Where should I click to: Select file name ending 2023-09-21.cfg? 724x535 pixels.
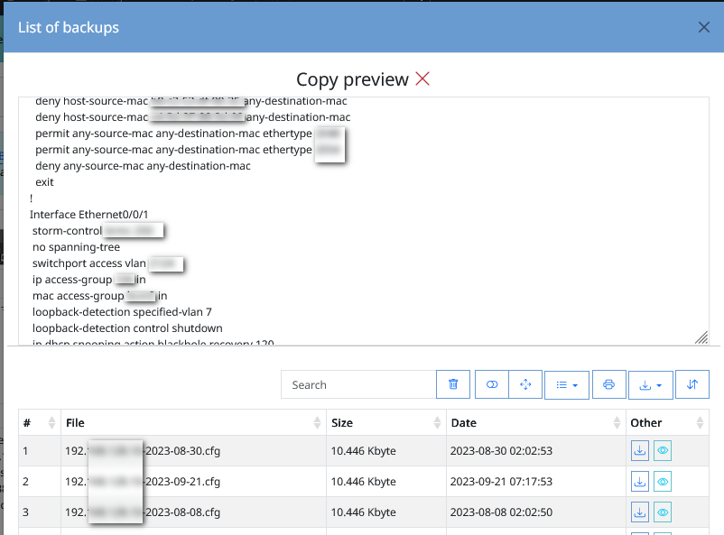(x=143, y=482)
